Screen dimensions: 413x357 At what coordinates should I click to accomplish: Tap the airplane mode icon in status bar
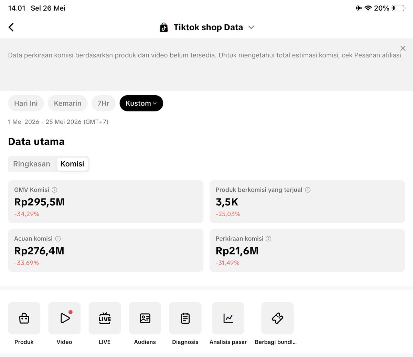(x=359, y=8)
